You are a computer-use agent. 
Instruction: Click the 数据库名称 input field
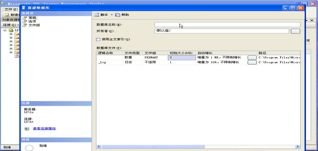(x=227, y=25)
